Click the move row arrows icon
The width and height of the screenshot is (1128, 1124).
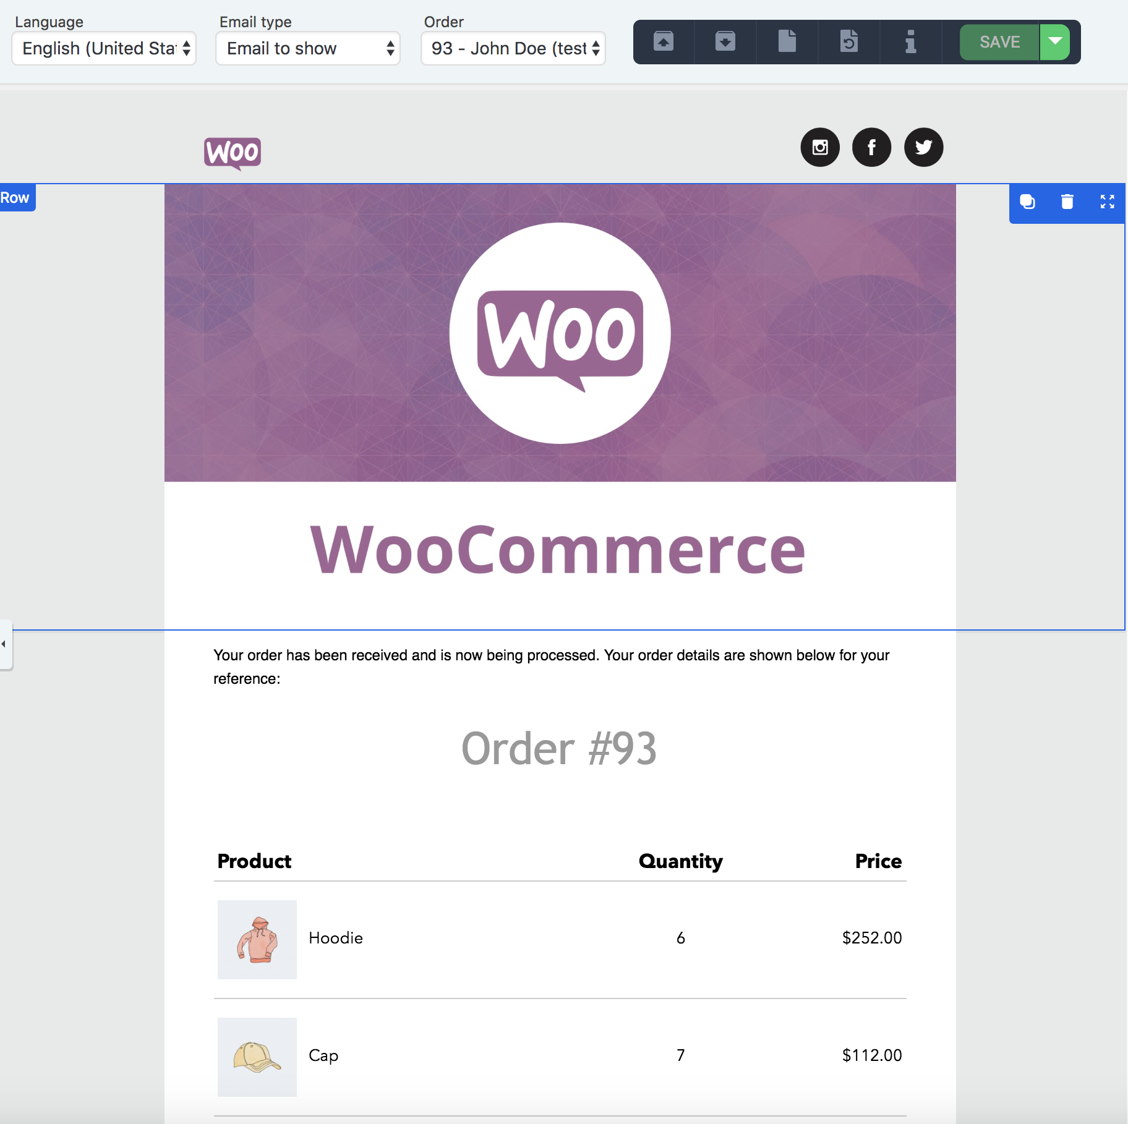click(x=1107, y=202)
